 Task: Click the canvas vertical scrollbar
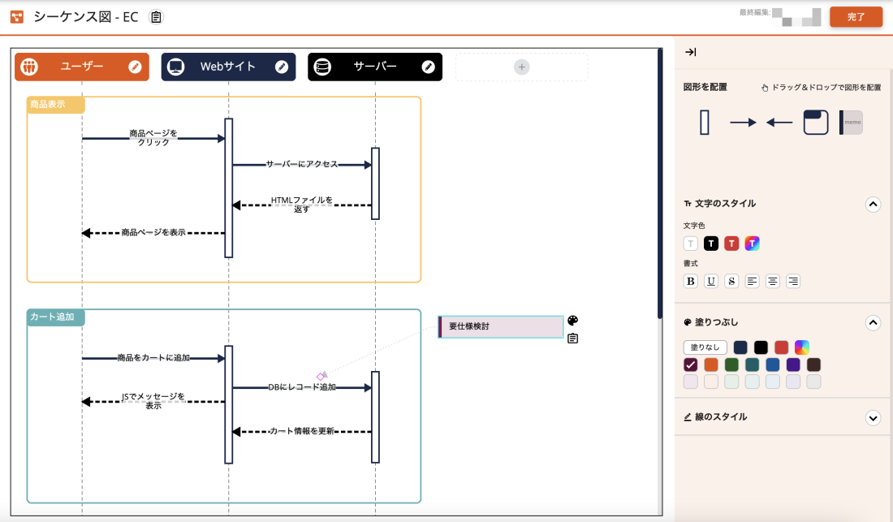click(660, 183)
